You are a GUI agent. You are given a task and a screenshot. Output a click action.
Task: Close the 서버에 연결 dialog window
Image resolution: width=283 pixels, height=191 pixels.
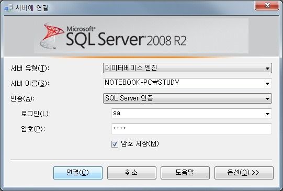coord(267,5)
